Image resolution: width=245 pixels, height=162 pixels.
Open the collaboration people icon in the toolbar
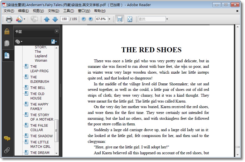tap(19, 19)
